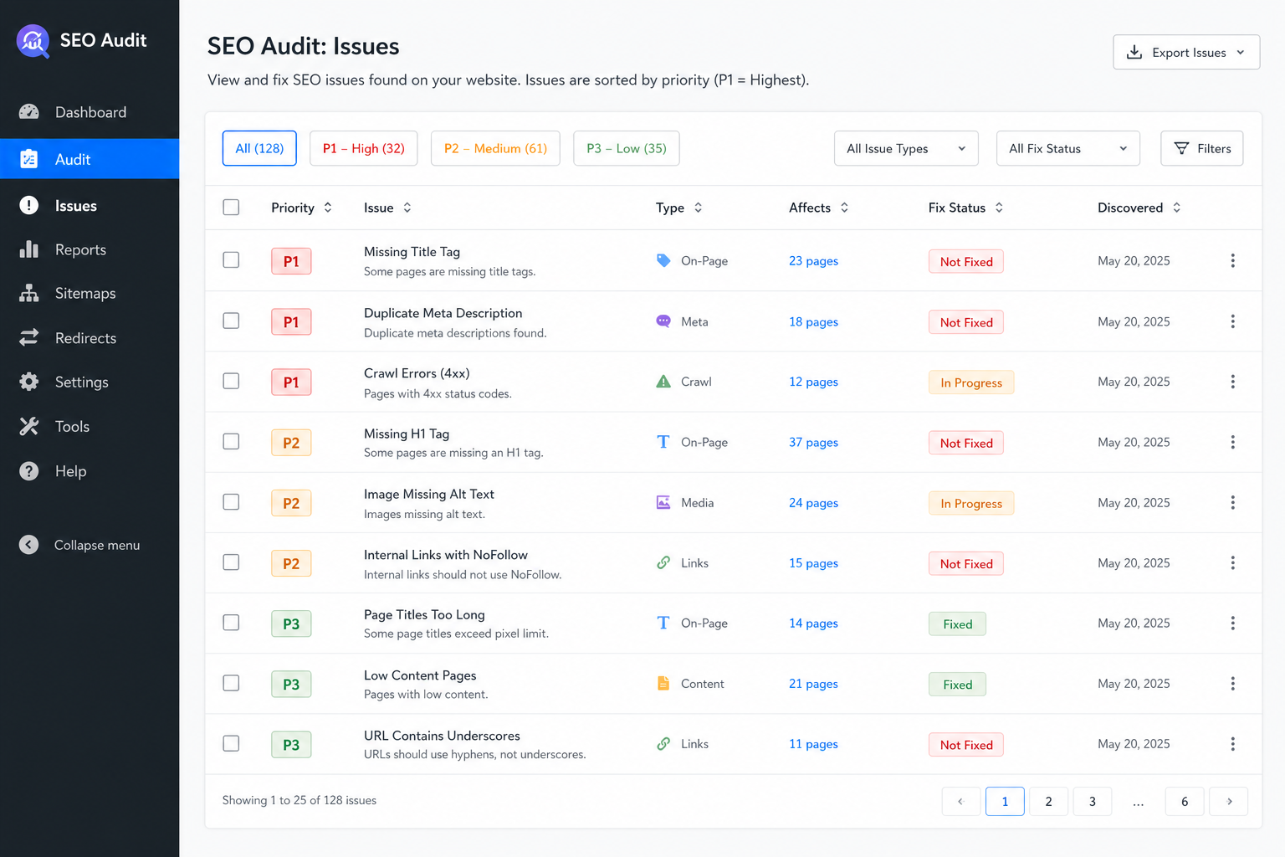
Task: Click the Collapse menu arrow icon
Action: (x=29, y=545)
